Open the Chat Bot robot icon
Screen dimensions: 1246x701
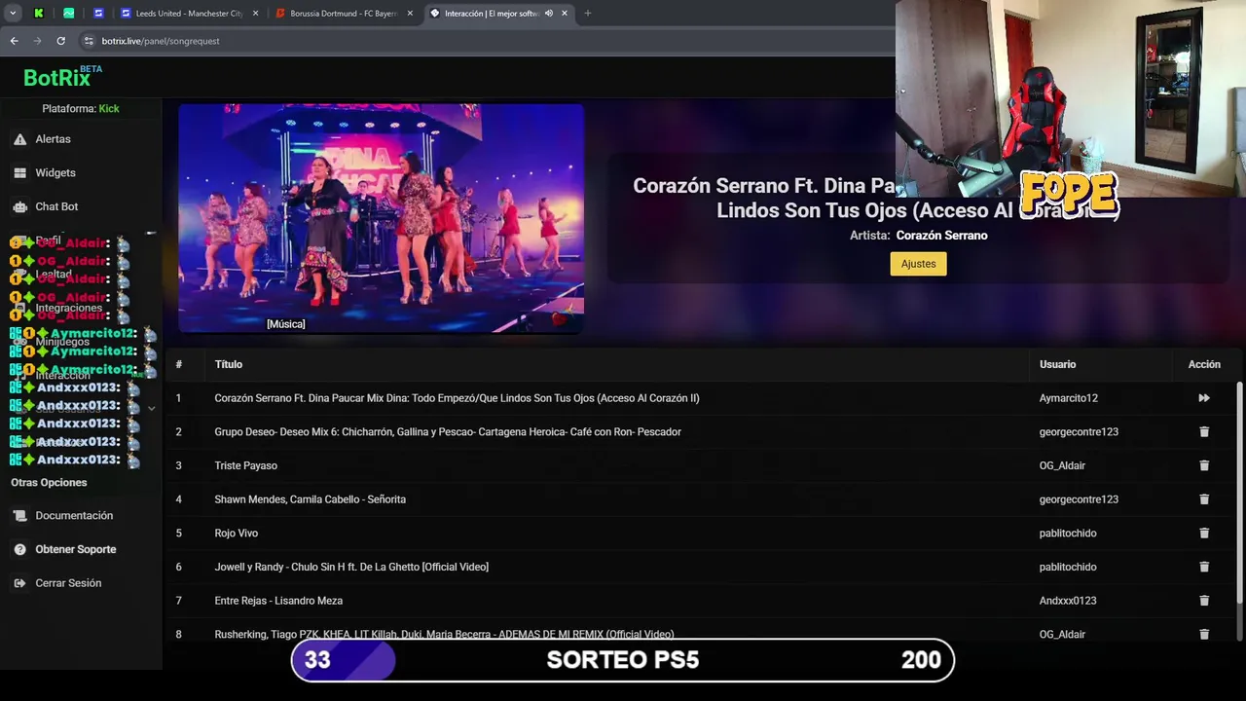pyautogui.click(x=19, y=206)
